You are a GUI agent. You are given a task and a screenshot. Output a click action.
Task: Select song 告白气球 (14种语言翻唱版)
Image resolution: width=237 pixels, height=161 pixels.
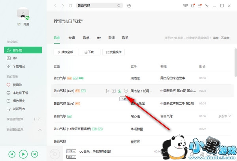coord(72,129)
